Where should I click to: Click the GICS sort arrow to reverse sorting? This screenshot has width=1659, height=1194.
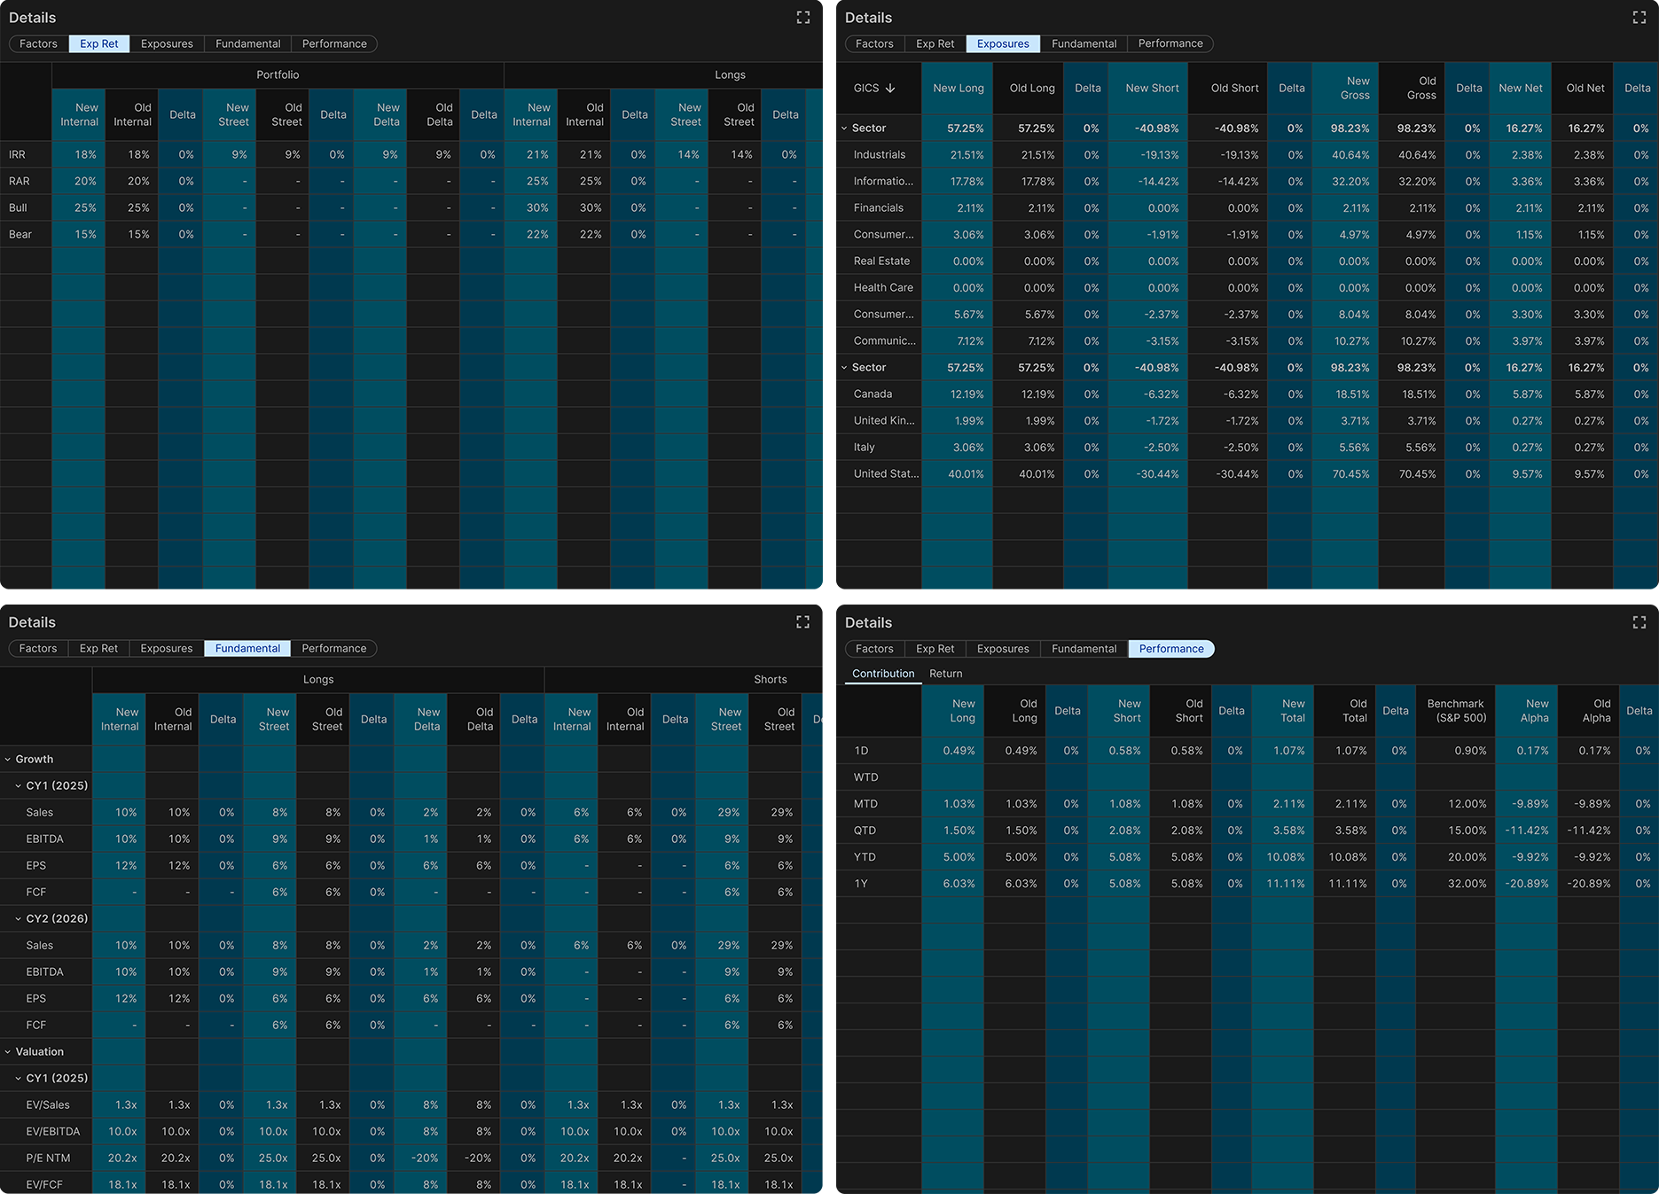[891, 88]
